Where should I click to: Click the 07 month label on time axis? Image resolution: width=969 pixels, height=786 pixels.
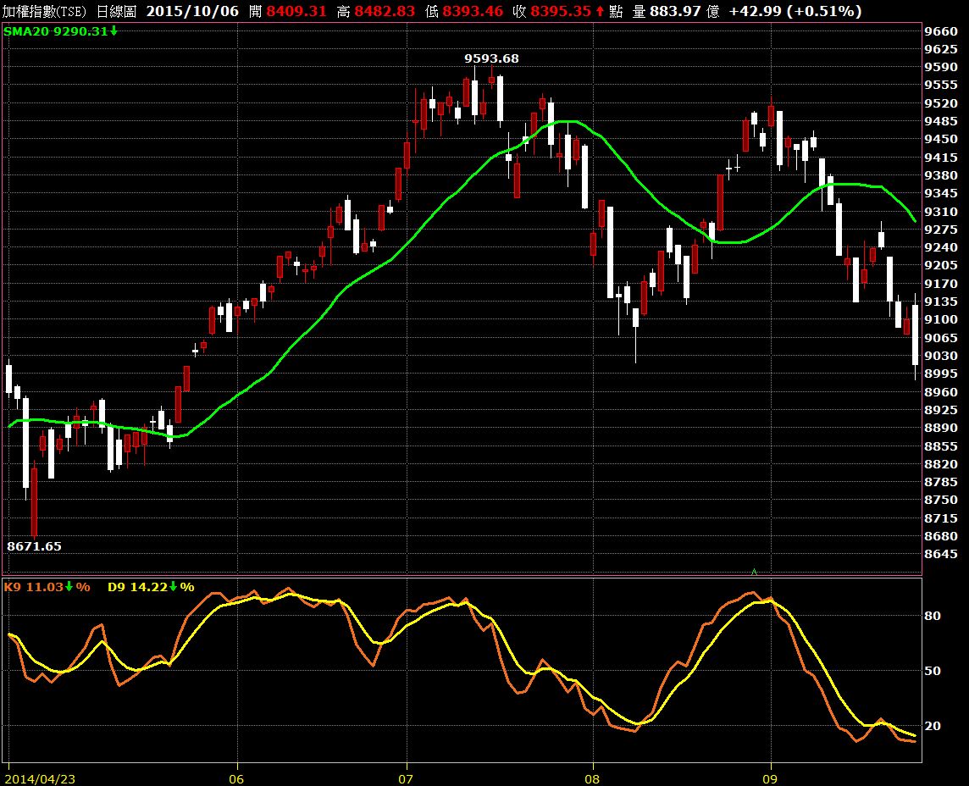click(x=406, y=778)
